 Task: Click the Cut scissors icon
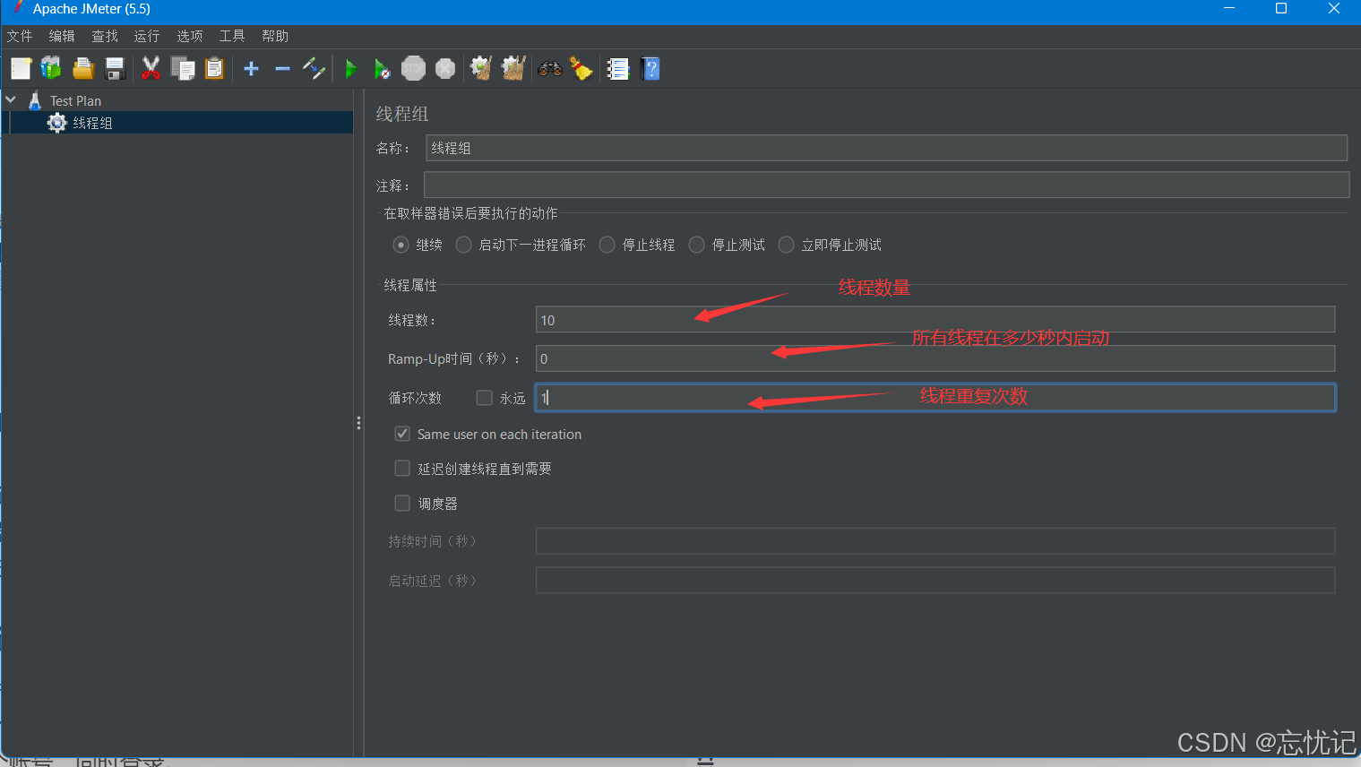(151, 68)
